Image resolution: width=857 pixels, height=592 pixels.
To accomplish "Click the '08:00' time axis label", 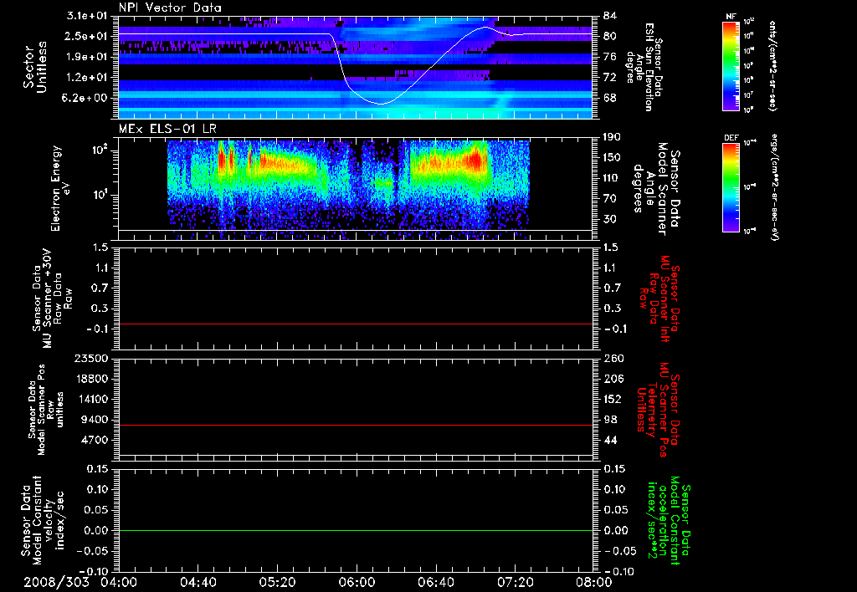I will pyautogui.click(x=593, y=582).
